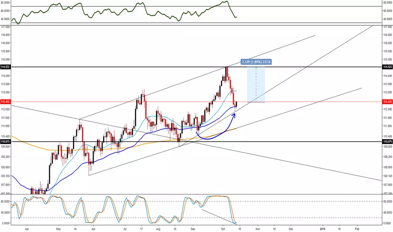The height and width of the screenshot is (232, 393).
Task: Click the black 114.522 price tag on left axis
Action: coord(5,67)
